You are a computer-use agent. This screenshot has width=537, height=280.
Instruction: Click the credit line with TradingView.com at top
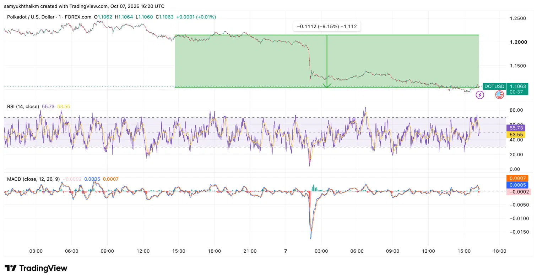point(84,6)
